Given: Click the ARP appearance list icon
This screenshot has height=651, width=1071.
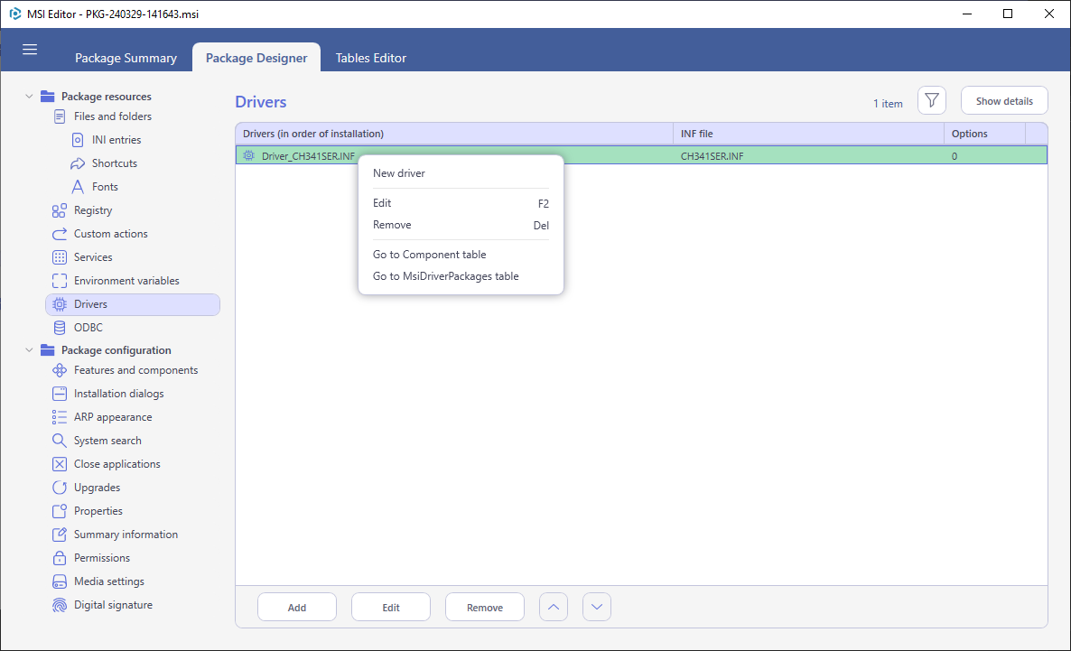Looking at the screenshot, I should (60, 417).
